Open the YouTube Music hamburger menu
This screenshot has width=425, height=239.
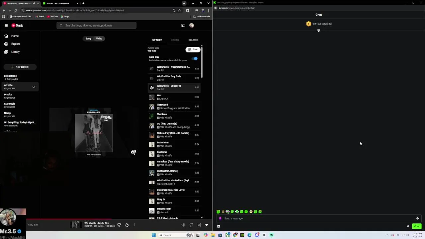(x=6, y=25)
